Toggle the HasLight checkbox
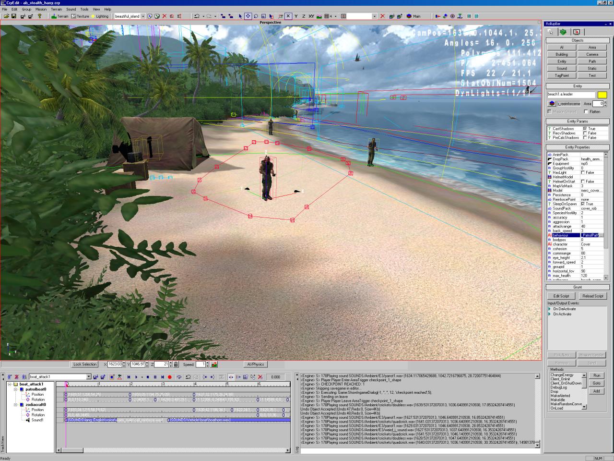 [583, 172]
